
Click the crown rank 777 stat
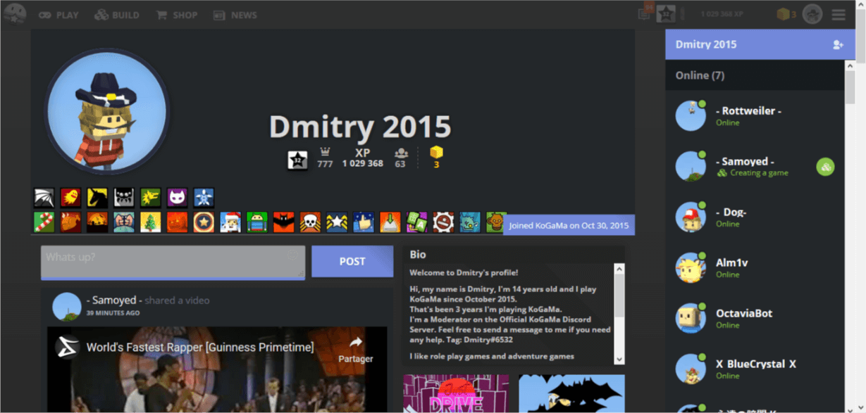coord(325,158)
